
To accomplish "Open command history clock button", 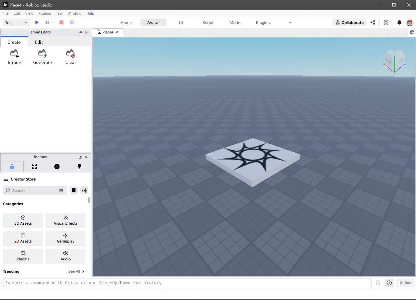I will [389, 283].
